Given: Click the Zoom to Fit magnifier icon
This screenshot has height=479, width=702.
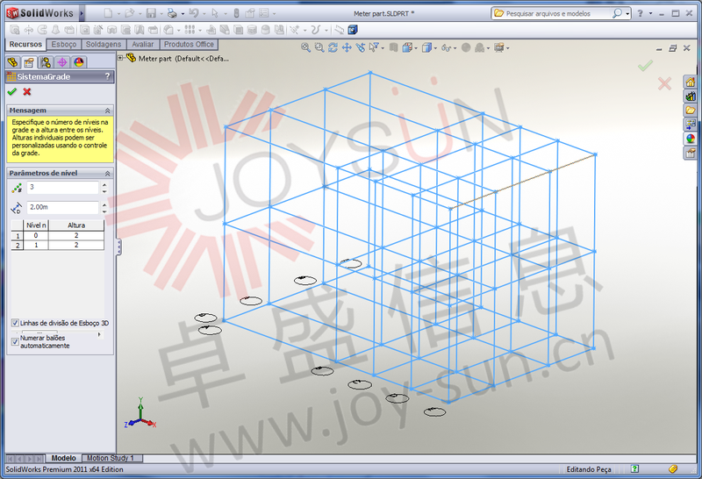Looking at the screenshot, I should pyautogui.click(x=306, y=47).
